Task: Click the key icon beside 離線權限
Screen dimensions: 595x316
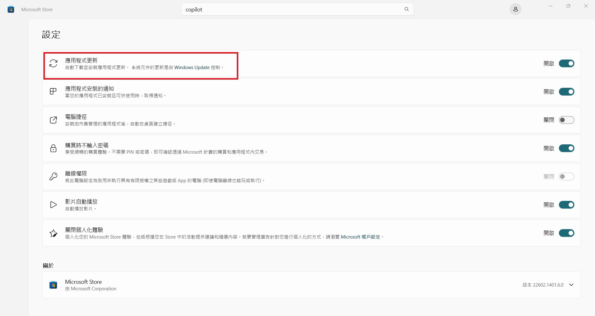Action: pos(53,177)
